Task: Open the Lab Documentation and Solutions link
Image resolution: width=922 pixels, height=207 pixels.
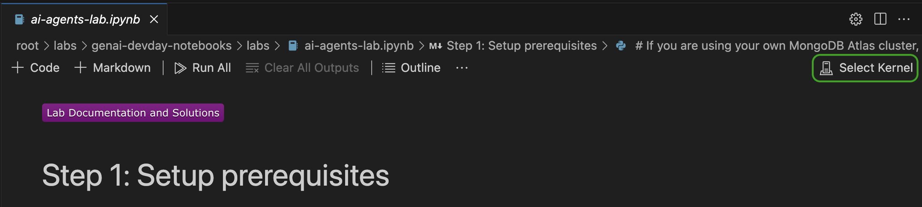Action: pos(133,113)
